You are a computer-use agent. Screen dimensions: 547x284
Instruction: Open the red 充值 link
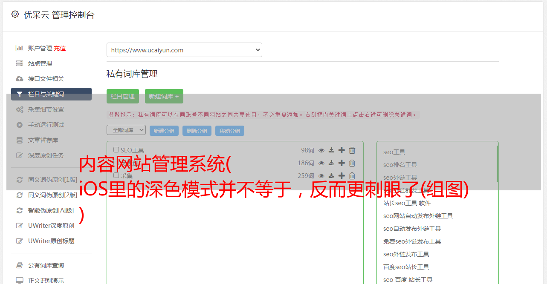[60, 48]
